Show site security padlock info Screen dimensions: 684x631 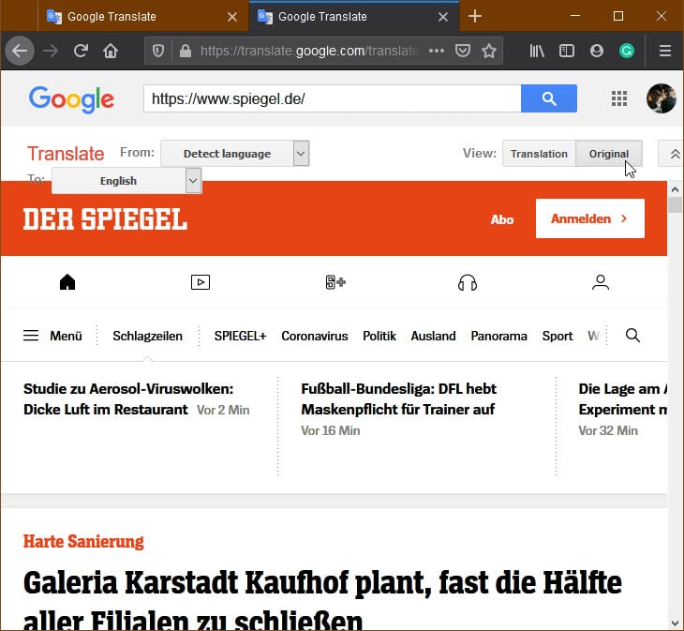(186, 51)
